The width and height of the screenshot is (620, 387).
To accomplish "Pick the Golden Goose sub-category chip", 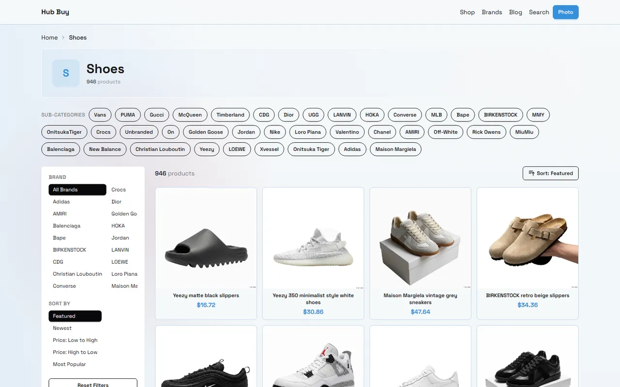I will click(x=206, y=132).
